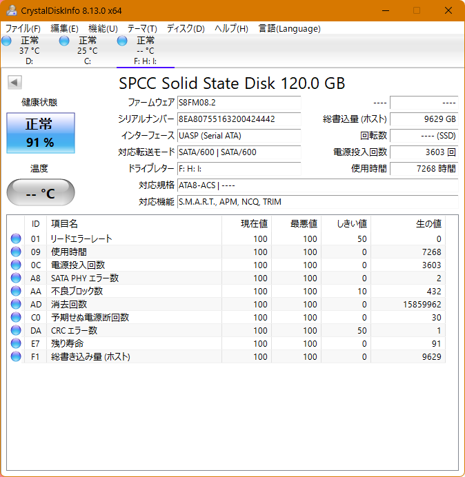This screenshot has width=465, height=477.
Task: Click raw value 15859962
Action: 422,305
